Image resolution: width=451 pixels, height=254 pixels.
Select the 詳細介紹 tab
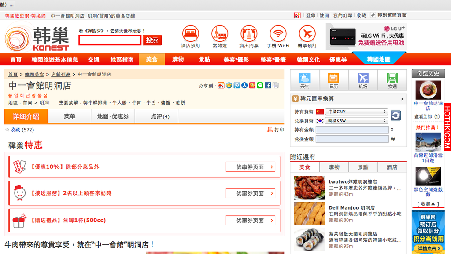tap(26, 116)
